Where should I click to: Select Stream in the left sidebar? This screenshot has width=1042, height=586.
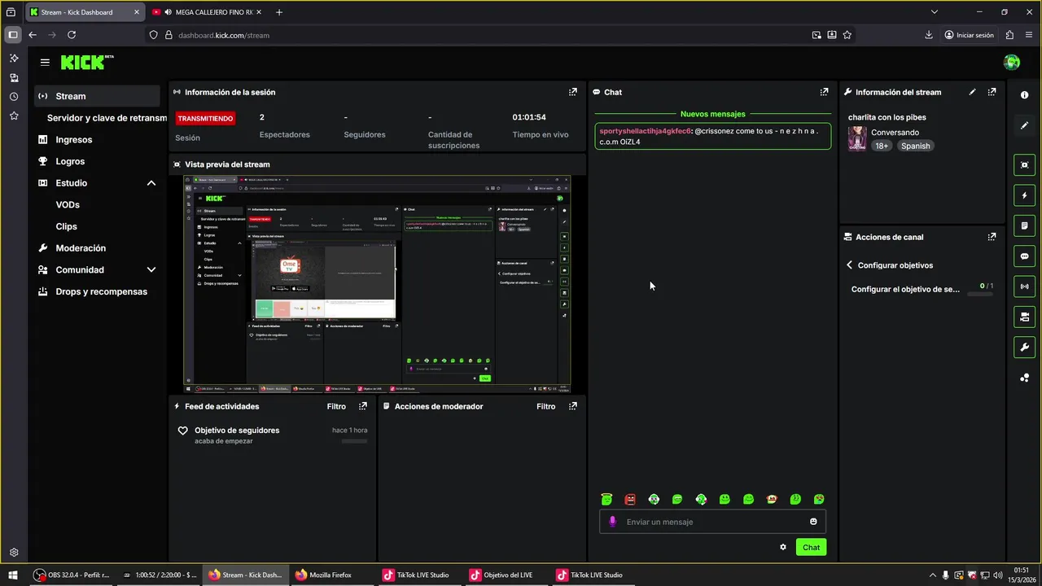tap(97, 96)
